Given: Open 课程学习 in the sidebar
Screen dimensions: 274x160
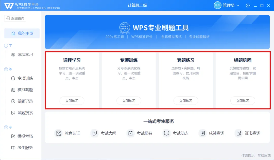Looking at the screenshot, I should click(22, 55).
